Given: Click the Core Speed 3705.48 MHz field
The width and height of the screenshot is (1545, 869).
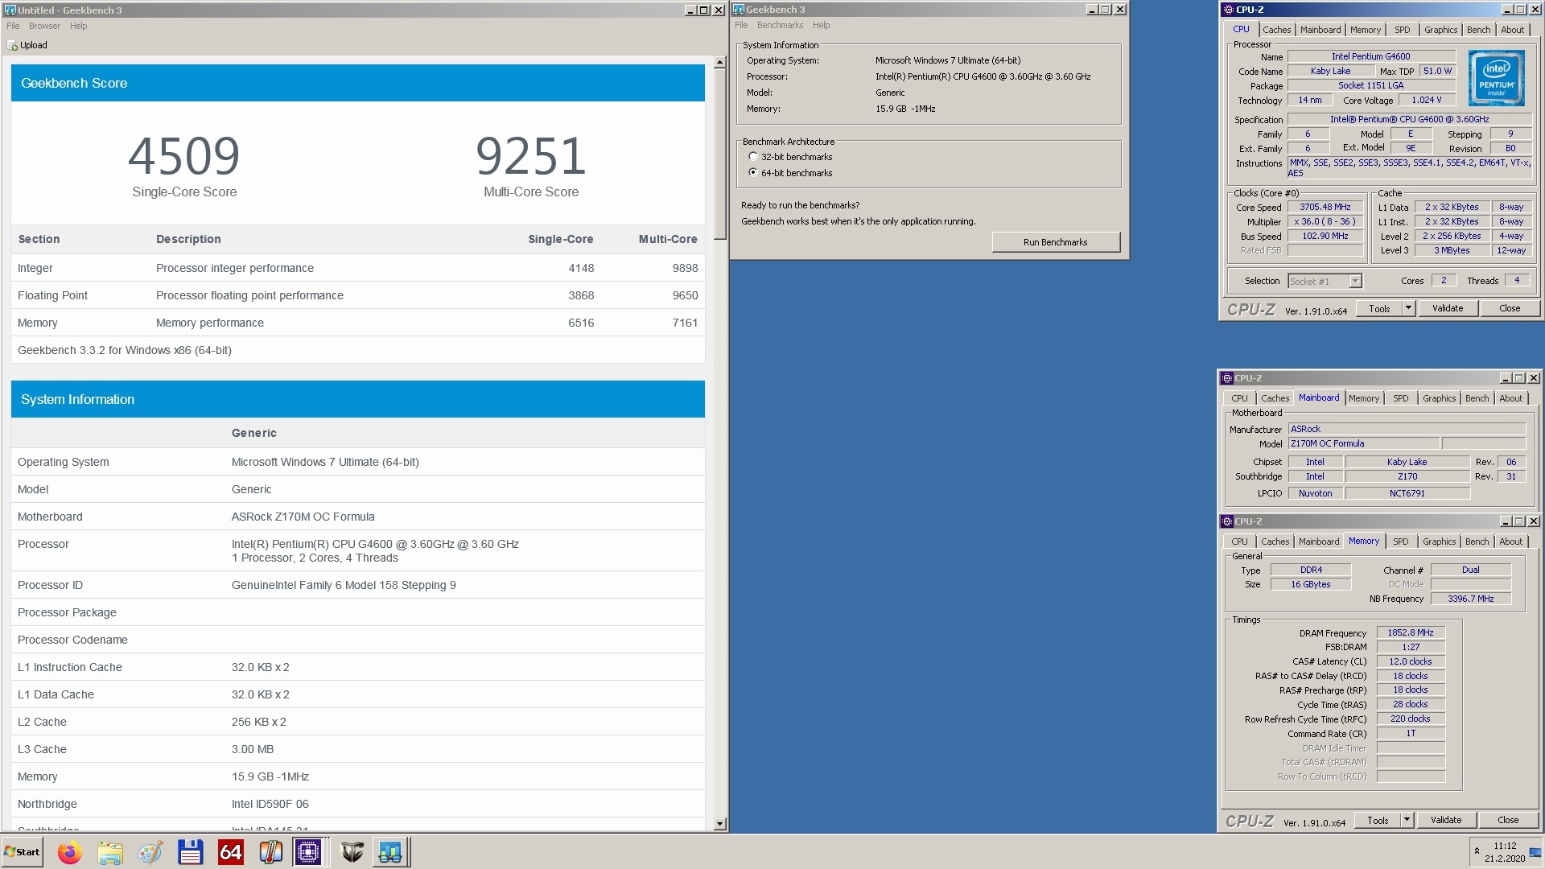Looking at the screenshot, I should click(x=1325, y=207).
